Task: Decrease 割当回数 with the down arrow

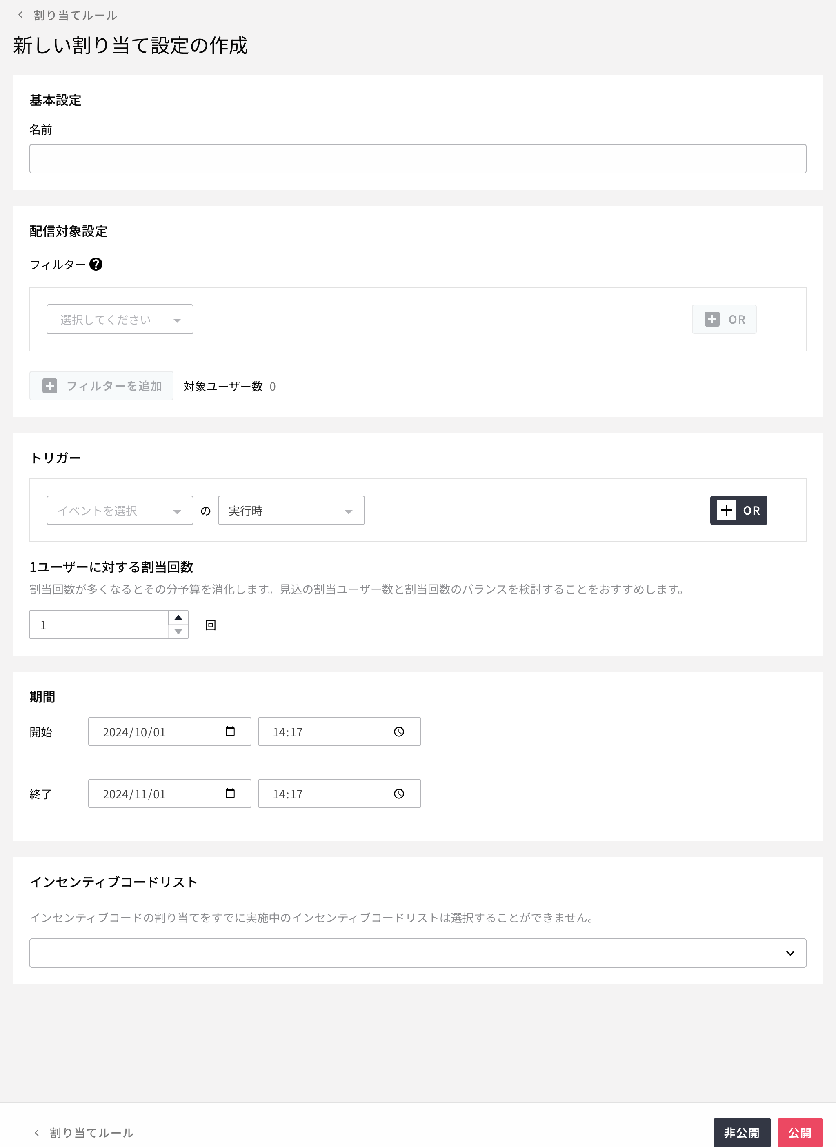Action: click(x=178, y=631)
